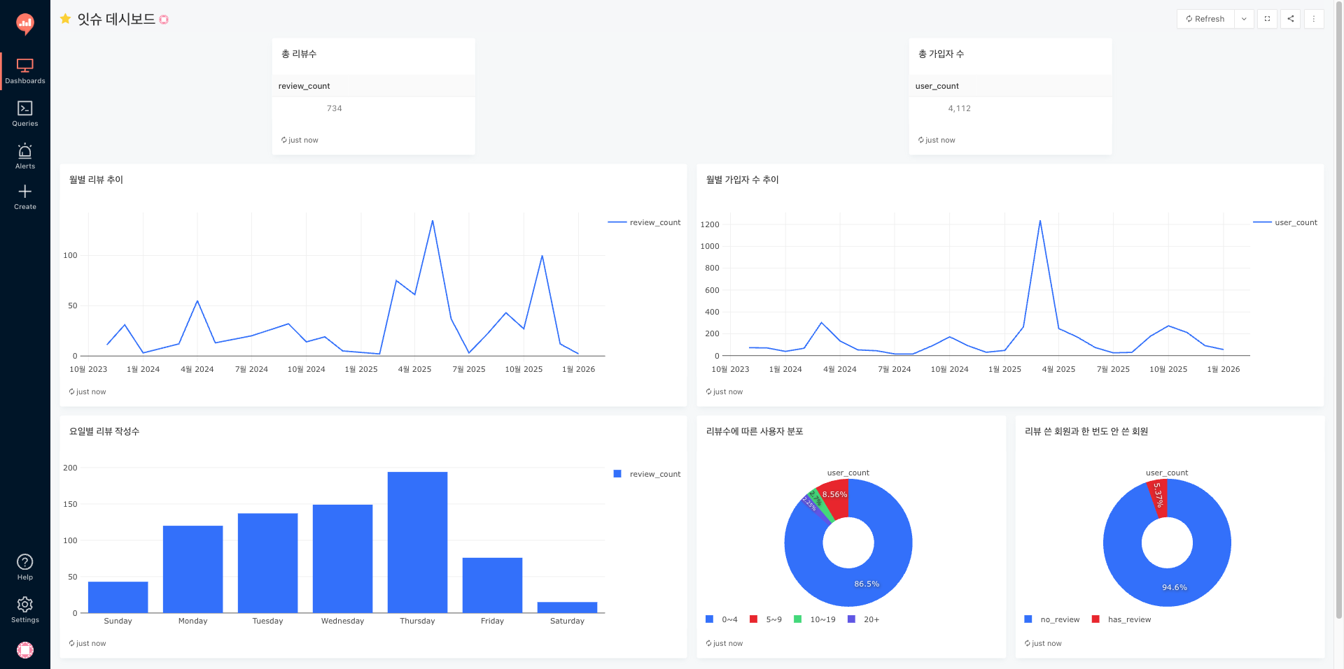Click the user profile avatar
This screenshot has height=669, width=1344.
pos(25,650)
